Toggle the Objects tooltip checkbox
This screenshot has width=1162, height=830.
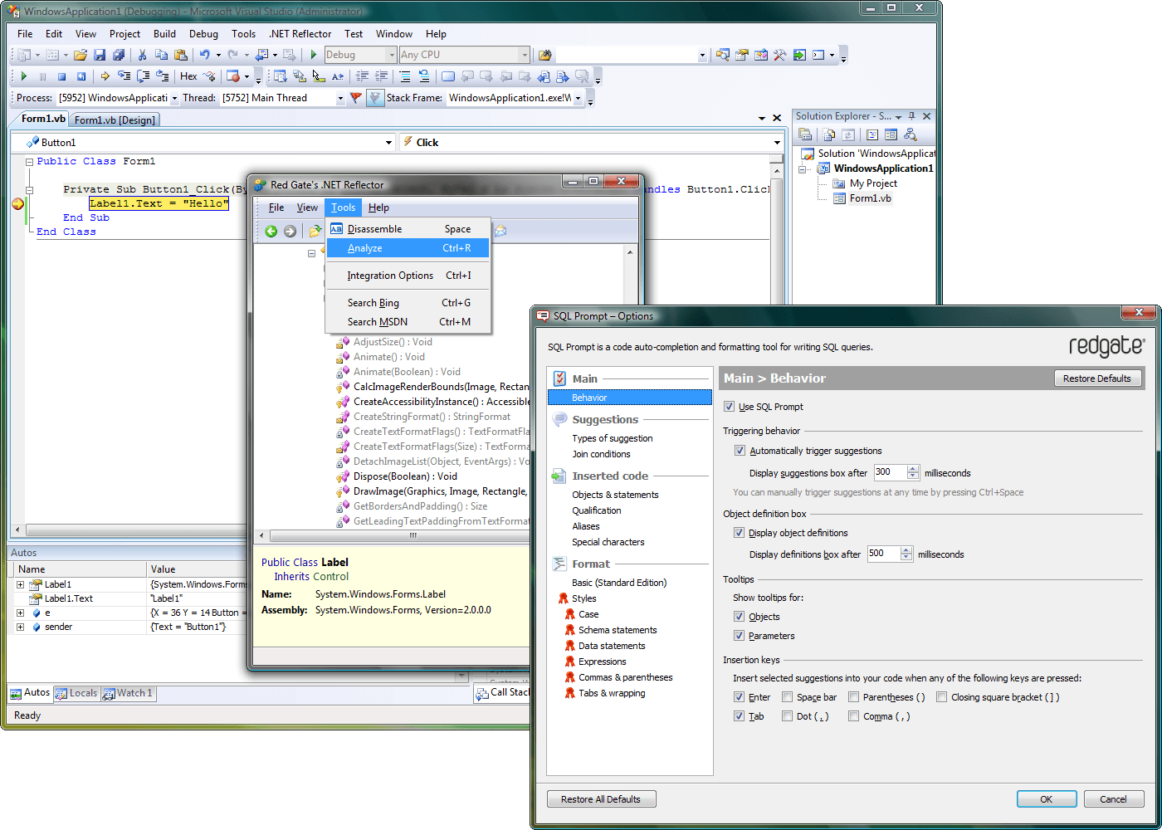739,617
